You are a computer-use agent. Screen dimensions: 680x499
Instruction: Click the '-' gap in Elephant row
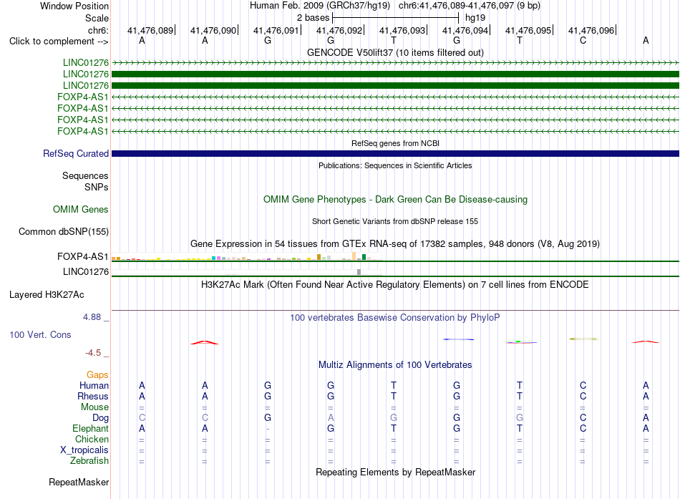(x=268, y=429)
